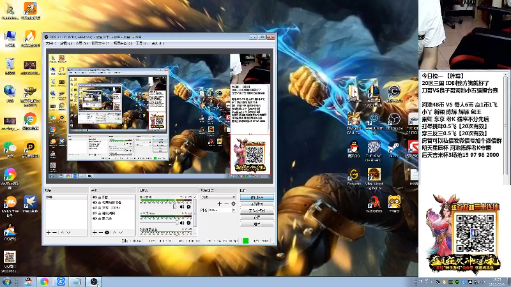The height and width of the screenshot is (287, 511).
Task: Move the scene down with the down arrow
Action: tap(68, 232)
